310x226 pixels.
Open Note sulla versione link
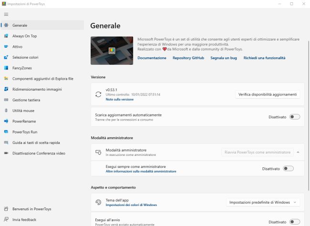click(120, 100)
